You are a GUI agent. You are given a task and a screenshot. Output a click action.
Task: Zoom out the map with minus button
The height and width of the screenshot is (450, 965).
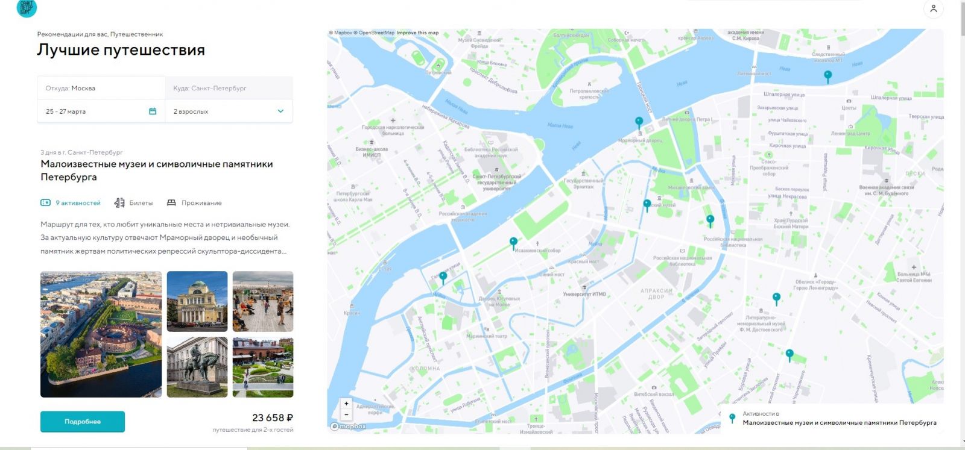pyautogui.click(x=346, y=414)
